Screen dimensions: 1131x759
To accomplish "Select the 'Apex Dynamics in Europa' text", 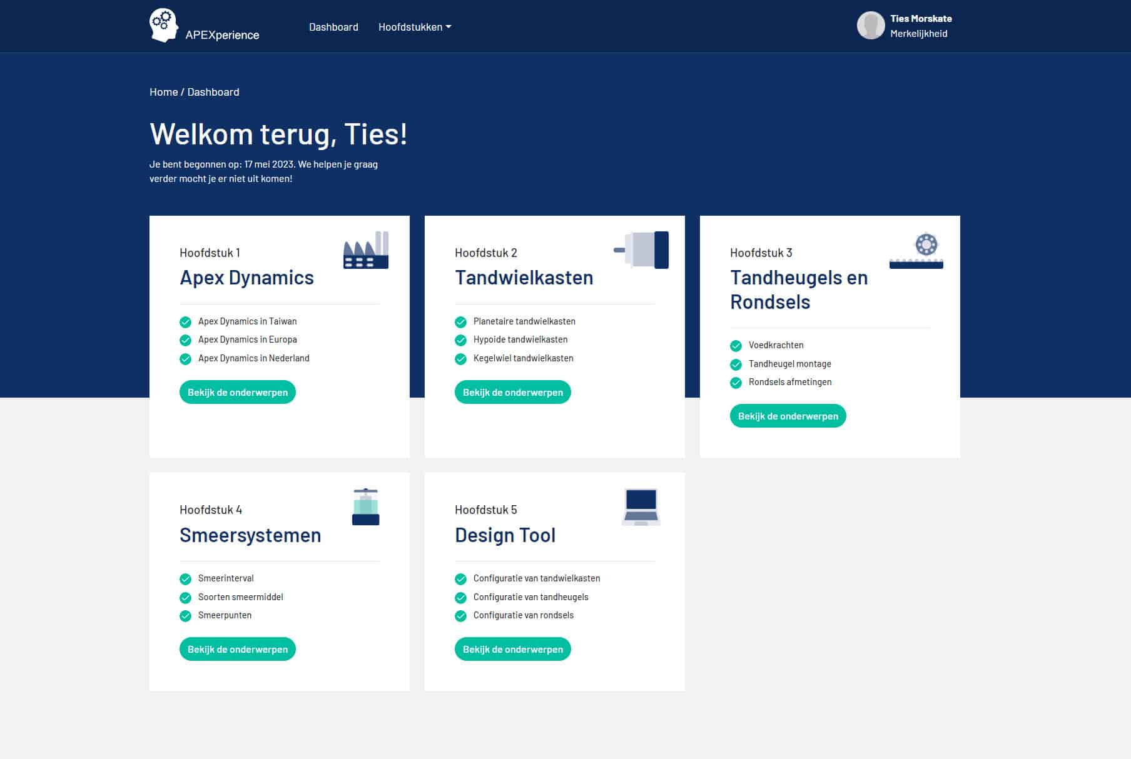I will [248, 339].
